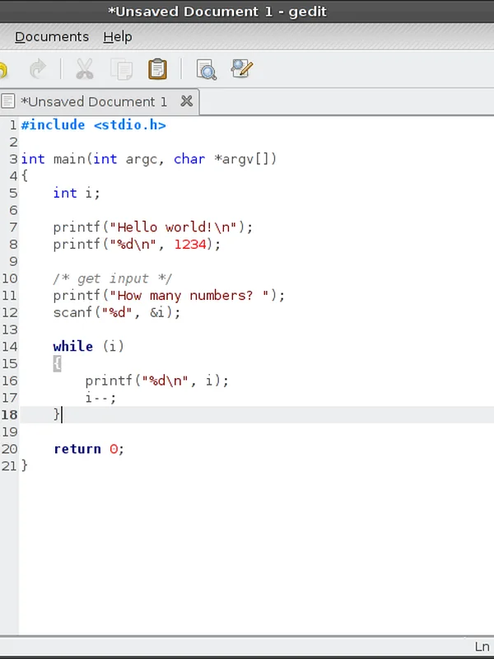Click the 'How many numbers?' printf line
This screenshot has height=659, width=494.
click(169, 296)
